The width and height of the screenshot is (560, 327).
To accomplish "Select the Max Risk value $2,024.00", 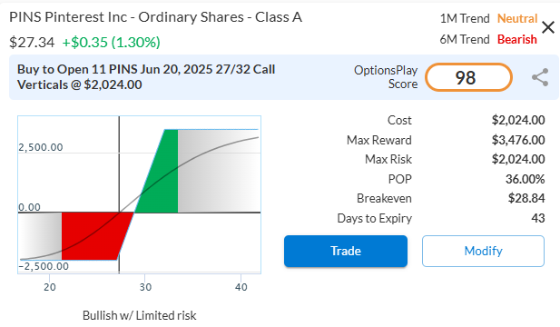I will tap(518, 159).
